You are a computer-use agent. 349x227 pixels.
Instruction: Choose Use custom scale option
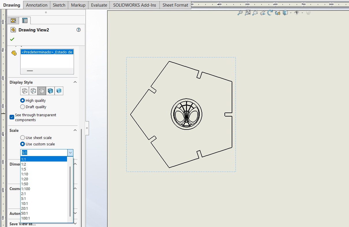click(23, 144)
